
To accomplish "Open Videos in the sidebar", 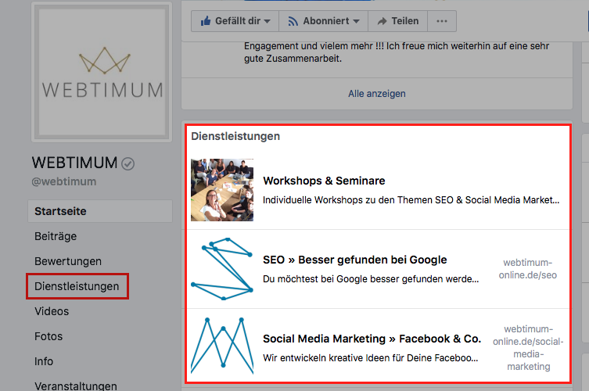I will 52,311.
